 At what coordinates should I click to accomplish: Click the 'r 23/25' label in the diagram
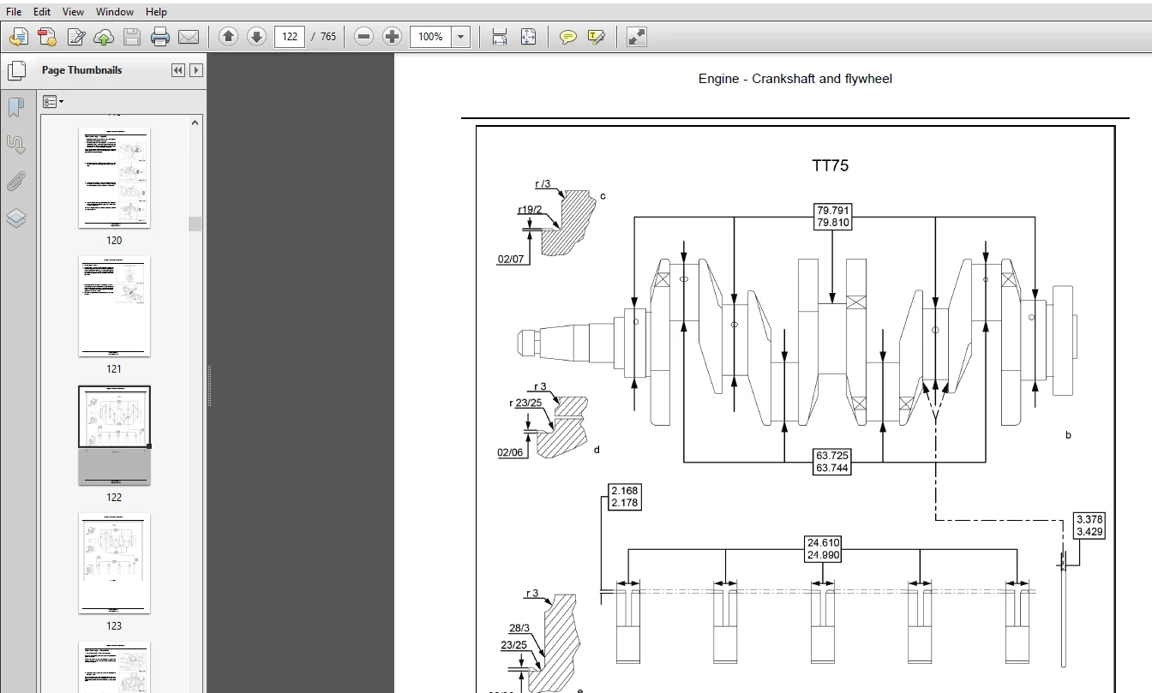pyautogui.click(x=525, y=403)
